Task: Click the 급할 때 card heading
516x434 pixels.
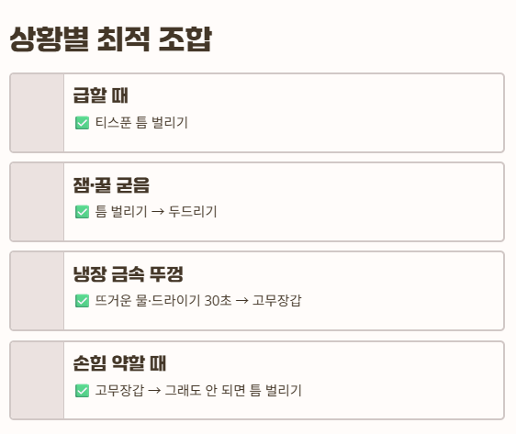Action: pyautogui.click(x=100, y=95)
